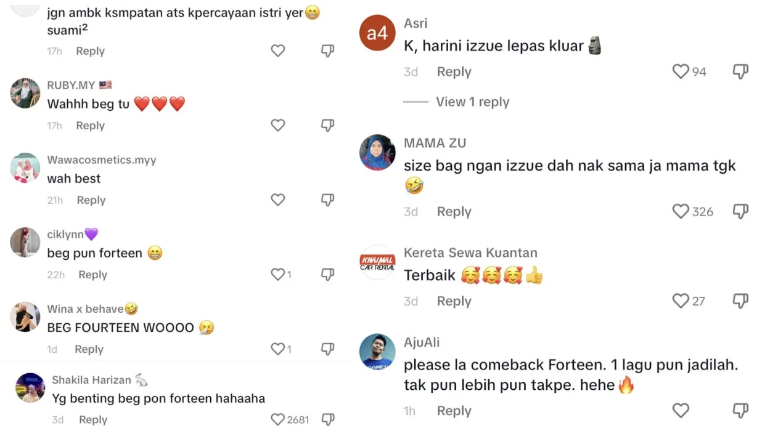This screenshot has width=757, height=436.
Task: Reply to Shakila Harizan's comment
Action: pos(93,420)
